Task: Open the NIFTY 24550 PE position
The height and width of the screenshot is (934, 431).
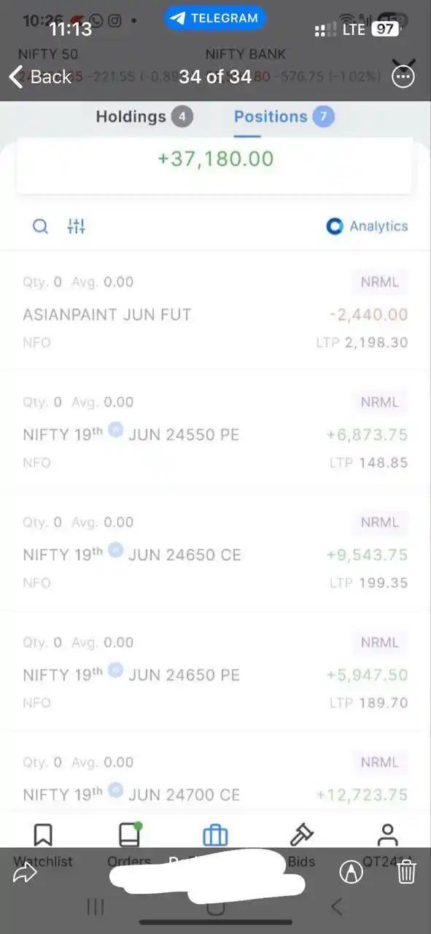Action: (215, 432)
